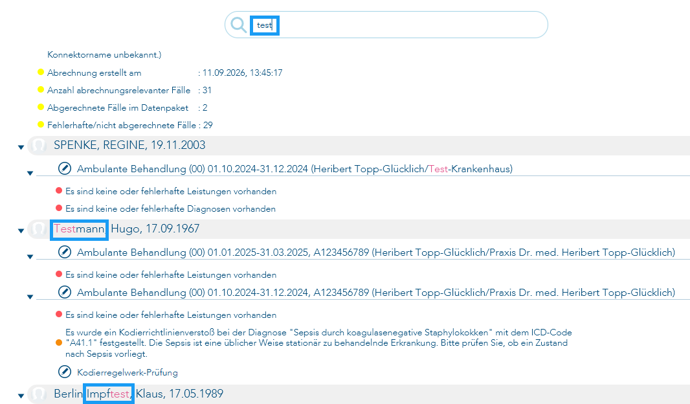Image resolution: width=690 pixels, height=404 pixels.
Task: Click orange warning dot for Sepsis message
Action: 59,343
